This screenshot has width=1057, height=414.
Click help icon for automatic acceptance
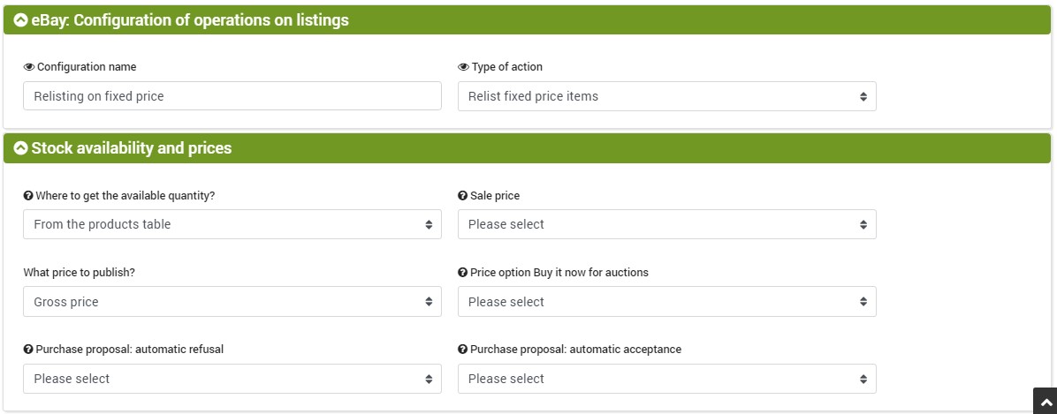(462, 350)
